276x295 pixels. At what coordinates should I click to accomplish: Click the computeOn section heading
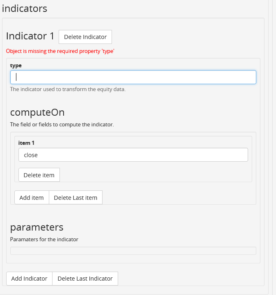[x=37, y=112]
